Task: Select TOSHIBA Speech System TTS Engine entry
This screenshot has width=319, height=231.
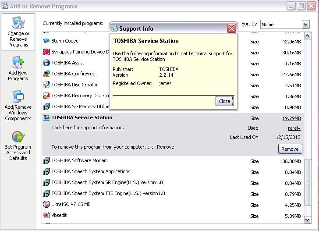Action: [107, 193]
